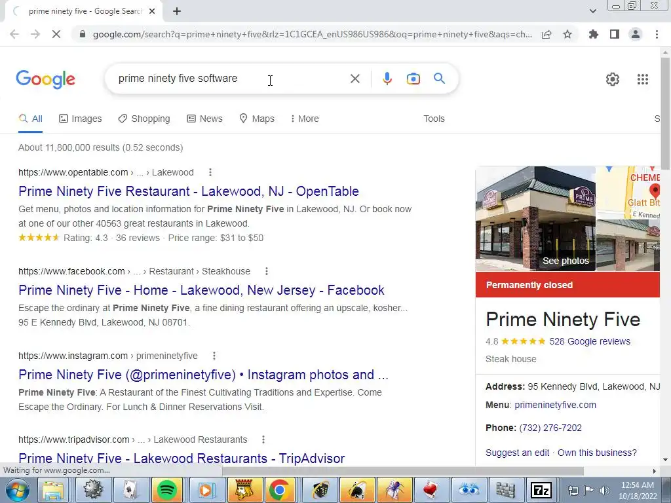Open 528 Google reviews link
This screenshot has height=503, width=671.
[590, 341]
